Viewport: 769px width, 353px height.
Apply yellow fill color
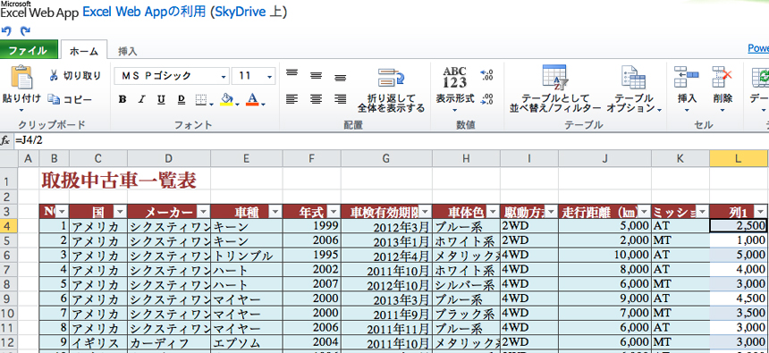pyautogui.click(x=226, y=99)
